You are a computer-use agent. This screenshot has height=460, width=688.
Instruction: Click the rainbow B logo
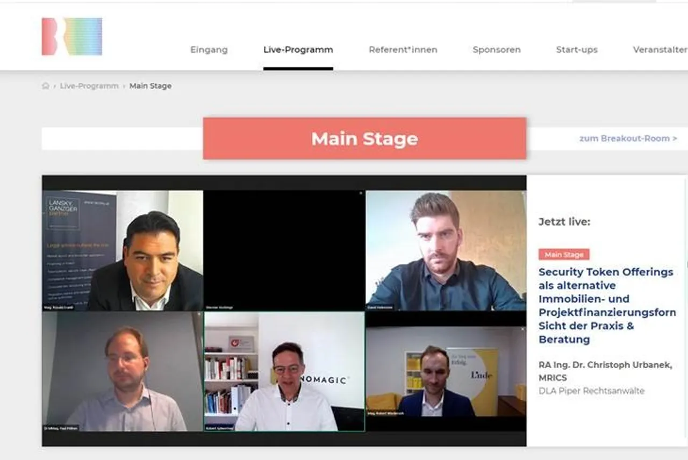click(x=72, y=37)
